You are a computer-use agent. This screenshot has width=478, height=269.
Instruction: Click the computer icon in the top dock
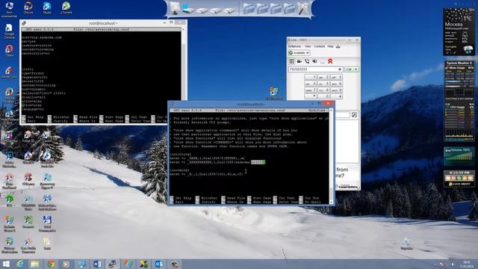point(175,8)
